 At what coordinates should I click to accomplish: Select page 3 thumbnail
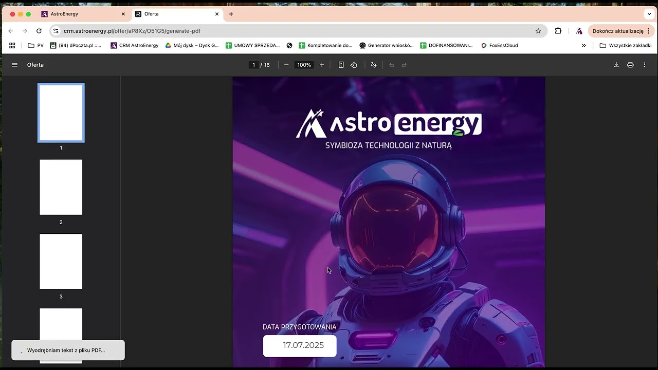[x=61, y=262]
